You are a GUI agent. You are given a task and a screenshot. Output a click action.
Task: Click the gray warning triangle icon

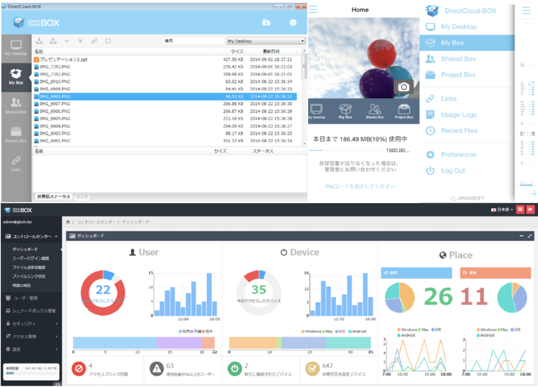click(x=156, y=369)
